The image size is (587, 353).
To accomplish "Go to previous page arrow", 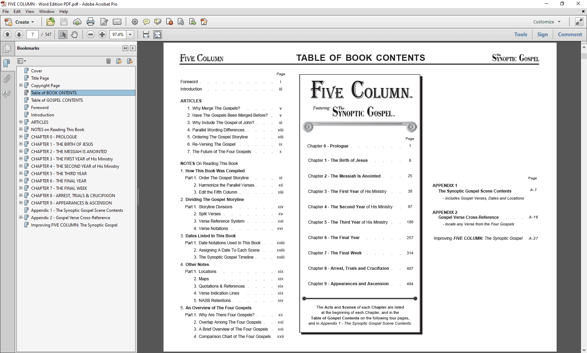I will coord(7,34).
